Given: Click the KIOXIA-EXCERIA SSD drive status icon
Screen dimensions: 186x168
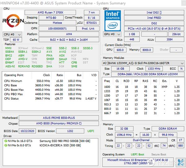Looking at the screenshot, I should pyautogui.click(x=6, y=145).
